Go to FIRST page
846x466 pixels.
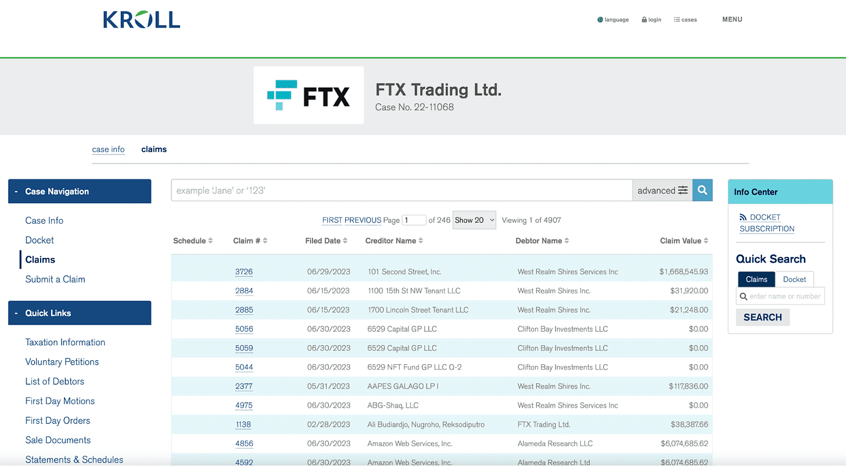tap(332, 220)
